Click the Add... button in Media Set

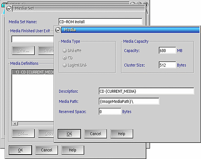23,133
